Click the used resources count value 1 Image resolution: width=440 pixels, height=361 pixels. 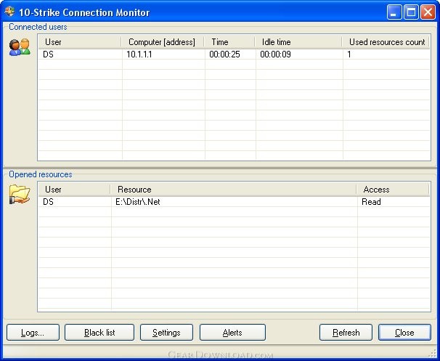[349, 54]
